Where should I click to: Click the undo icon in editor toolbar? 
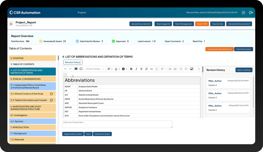pyautogui.click(x=65, y=69)
